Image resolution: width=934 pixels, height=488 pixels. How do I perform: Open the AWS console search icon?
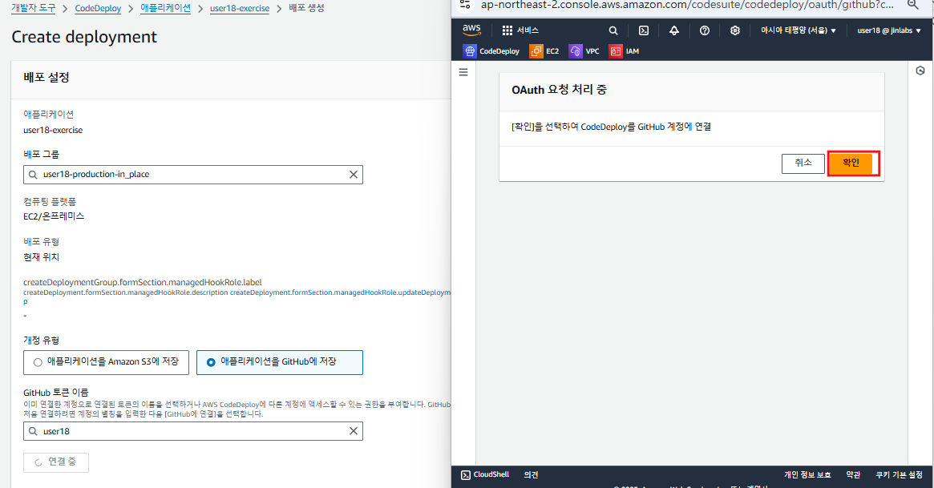(x=613, y=30)
